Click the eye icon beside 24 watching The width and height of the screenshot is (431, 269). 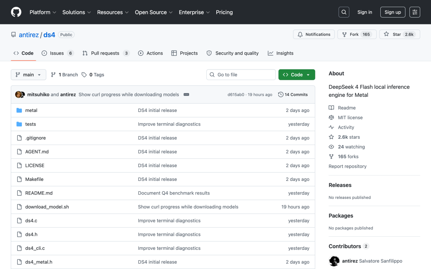click(x=332, y=147)
